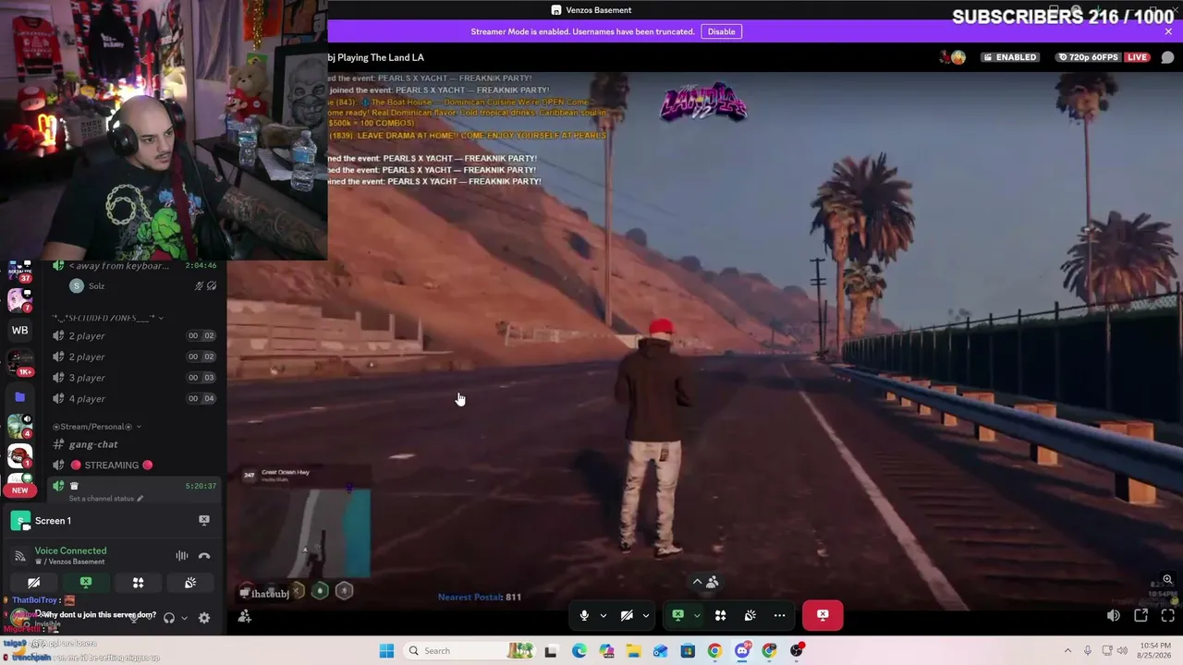Click the ENABLED stream status badge
The width and height of the screenshot is (1183, 665).
click(1010, 57)
